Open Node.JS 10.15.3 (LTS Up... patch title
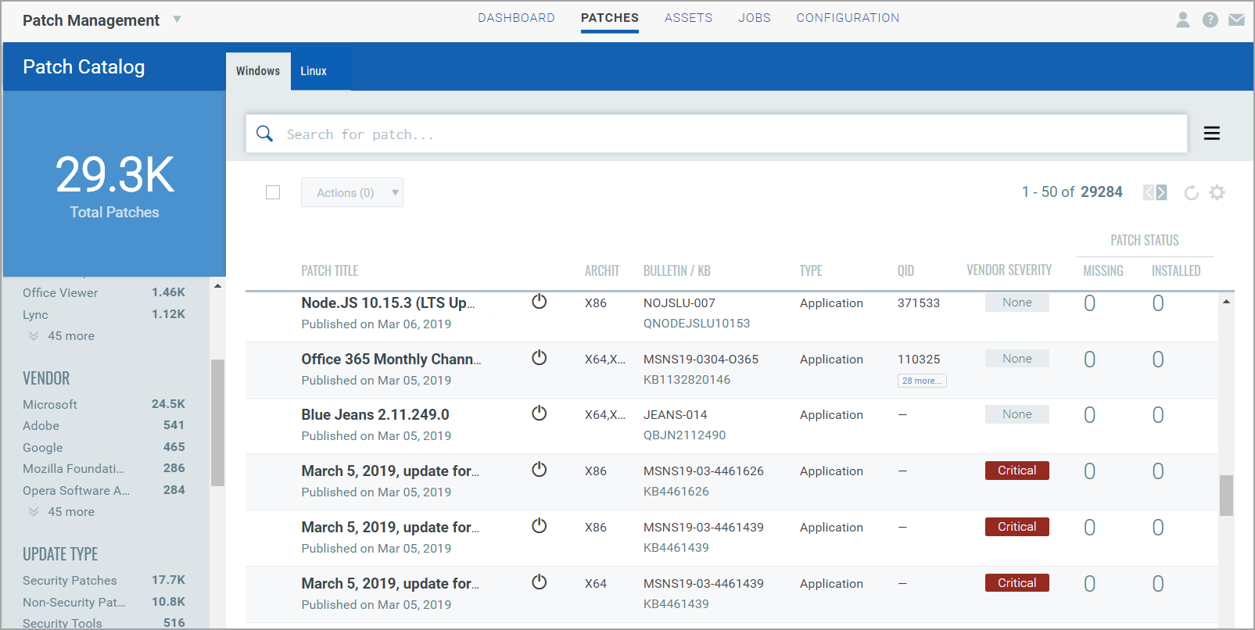1255x630 pixels. pyautogui.click(x=388, y=302)
